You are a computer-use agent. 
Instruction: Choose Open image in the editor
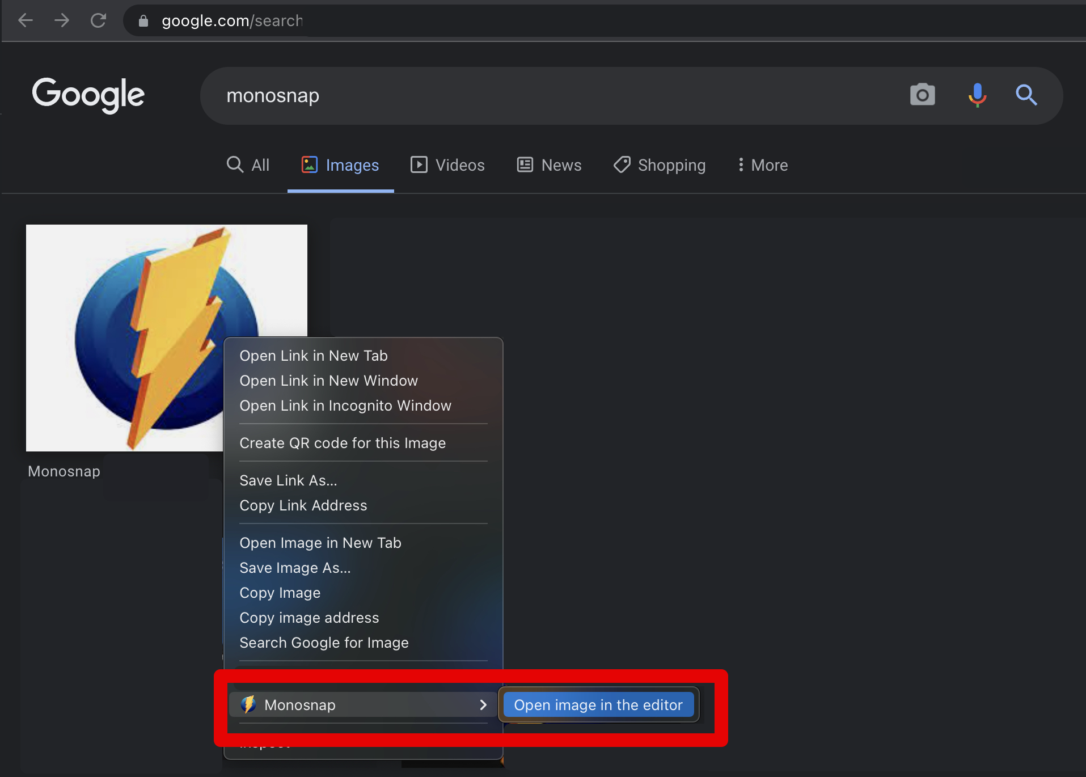coord(598,704)
